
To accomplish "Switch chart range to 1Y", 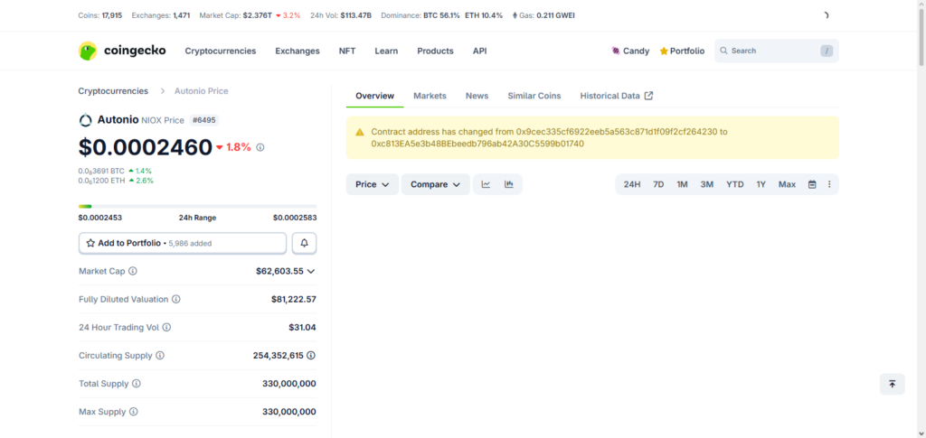I will pyautogui.click(x=761, y=184).
